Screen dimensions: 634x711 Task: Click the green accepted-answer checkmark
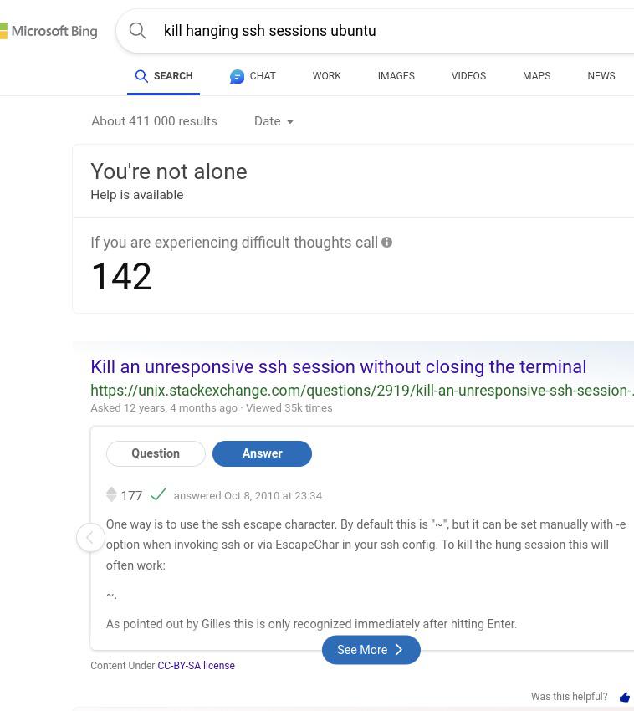point(158,494)
